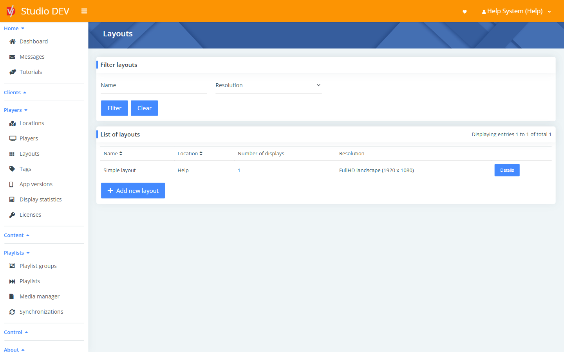Go to Locations page
564x352 pixels.
click(x=32, y=123)
